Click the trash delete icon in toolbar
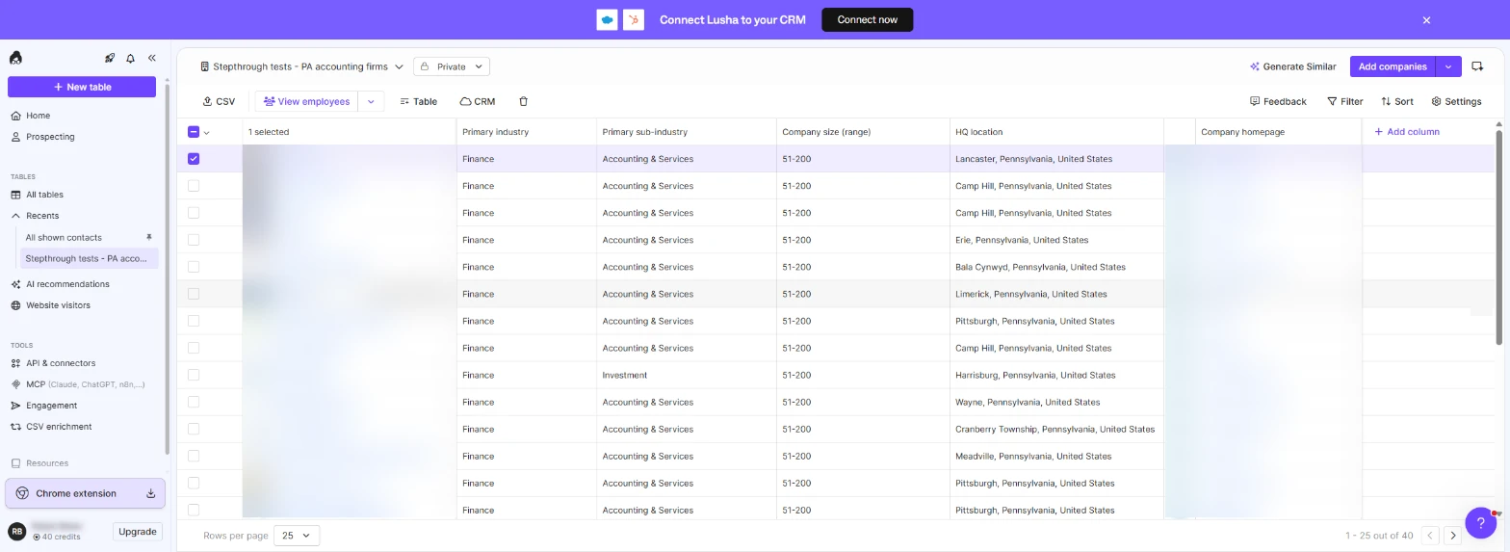Viewport: 1510px width, 552px height. (x=524, y=101)
